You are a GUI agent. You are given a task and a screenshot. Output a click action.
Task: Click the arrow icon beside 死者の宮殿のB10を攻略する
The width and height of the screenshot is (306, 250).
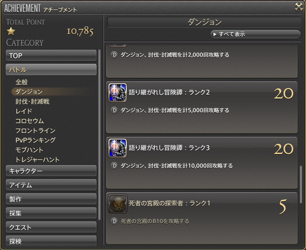pos(114,221)
